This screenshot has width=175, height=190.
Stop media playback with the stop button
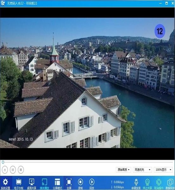[21, 170]
